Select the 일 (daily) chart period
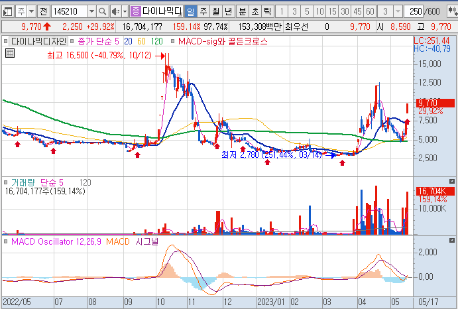 190,12
